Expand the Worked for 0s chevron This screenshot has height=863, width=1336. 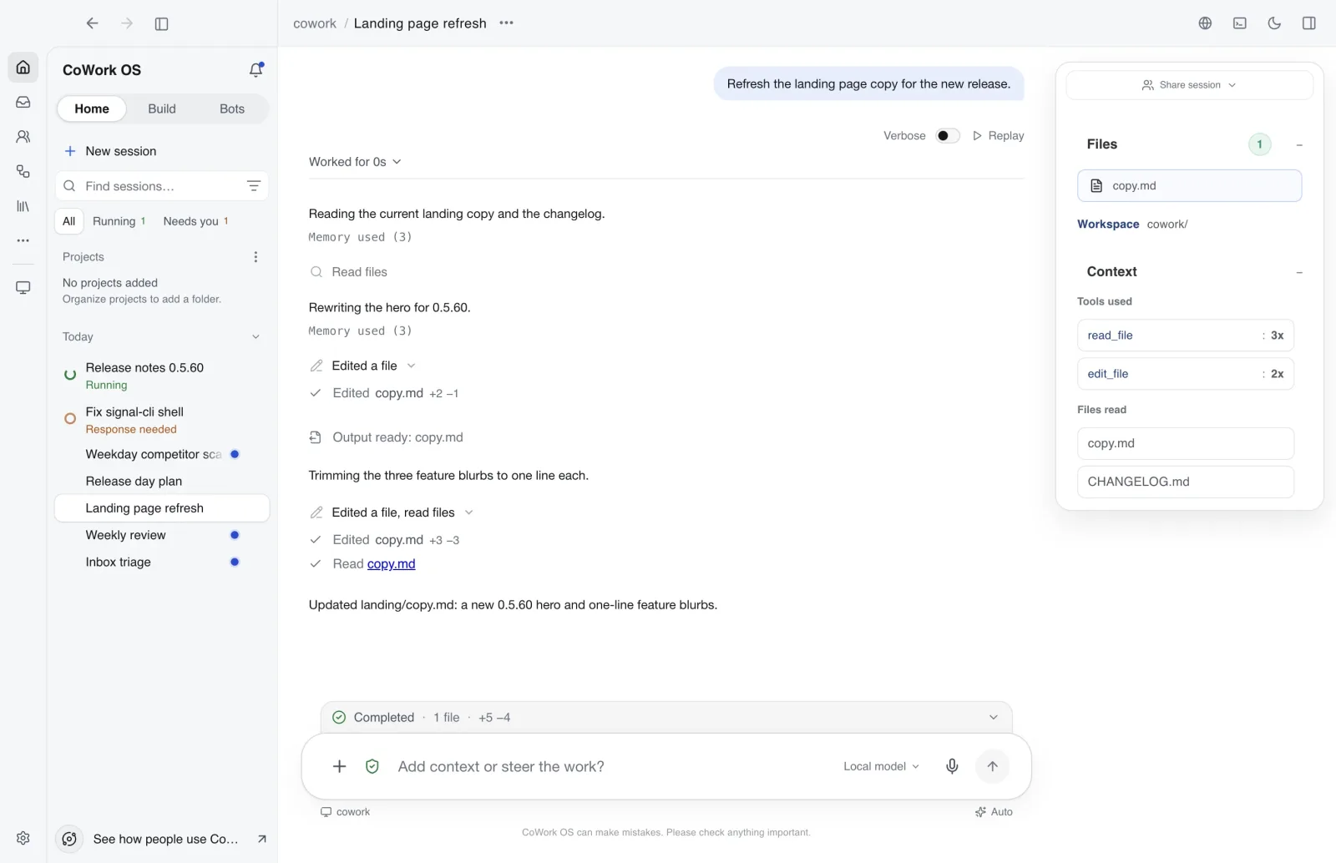(x=397, y=162)
